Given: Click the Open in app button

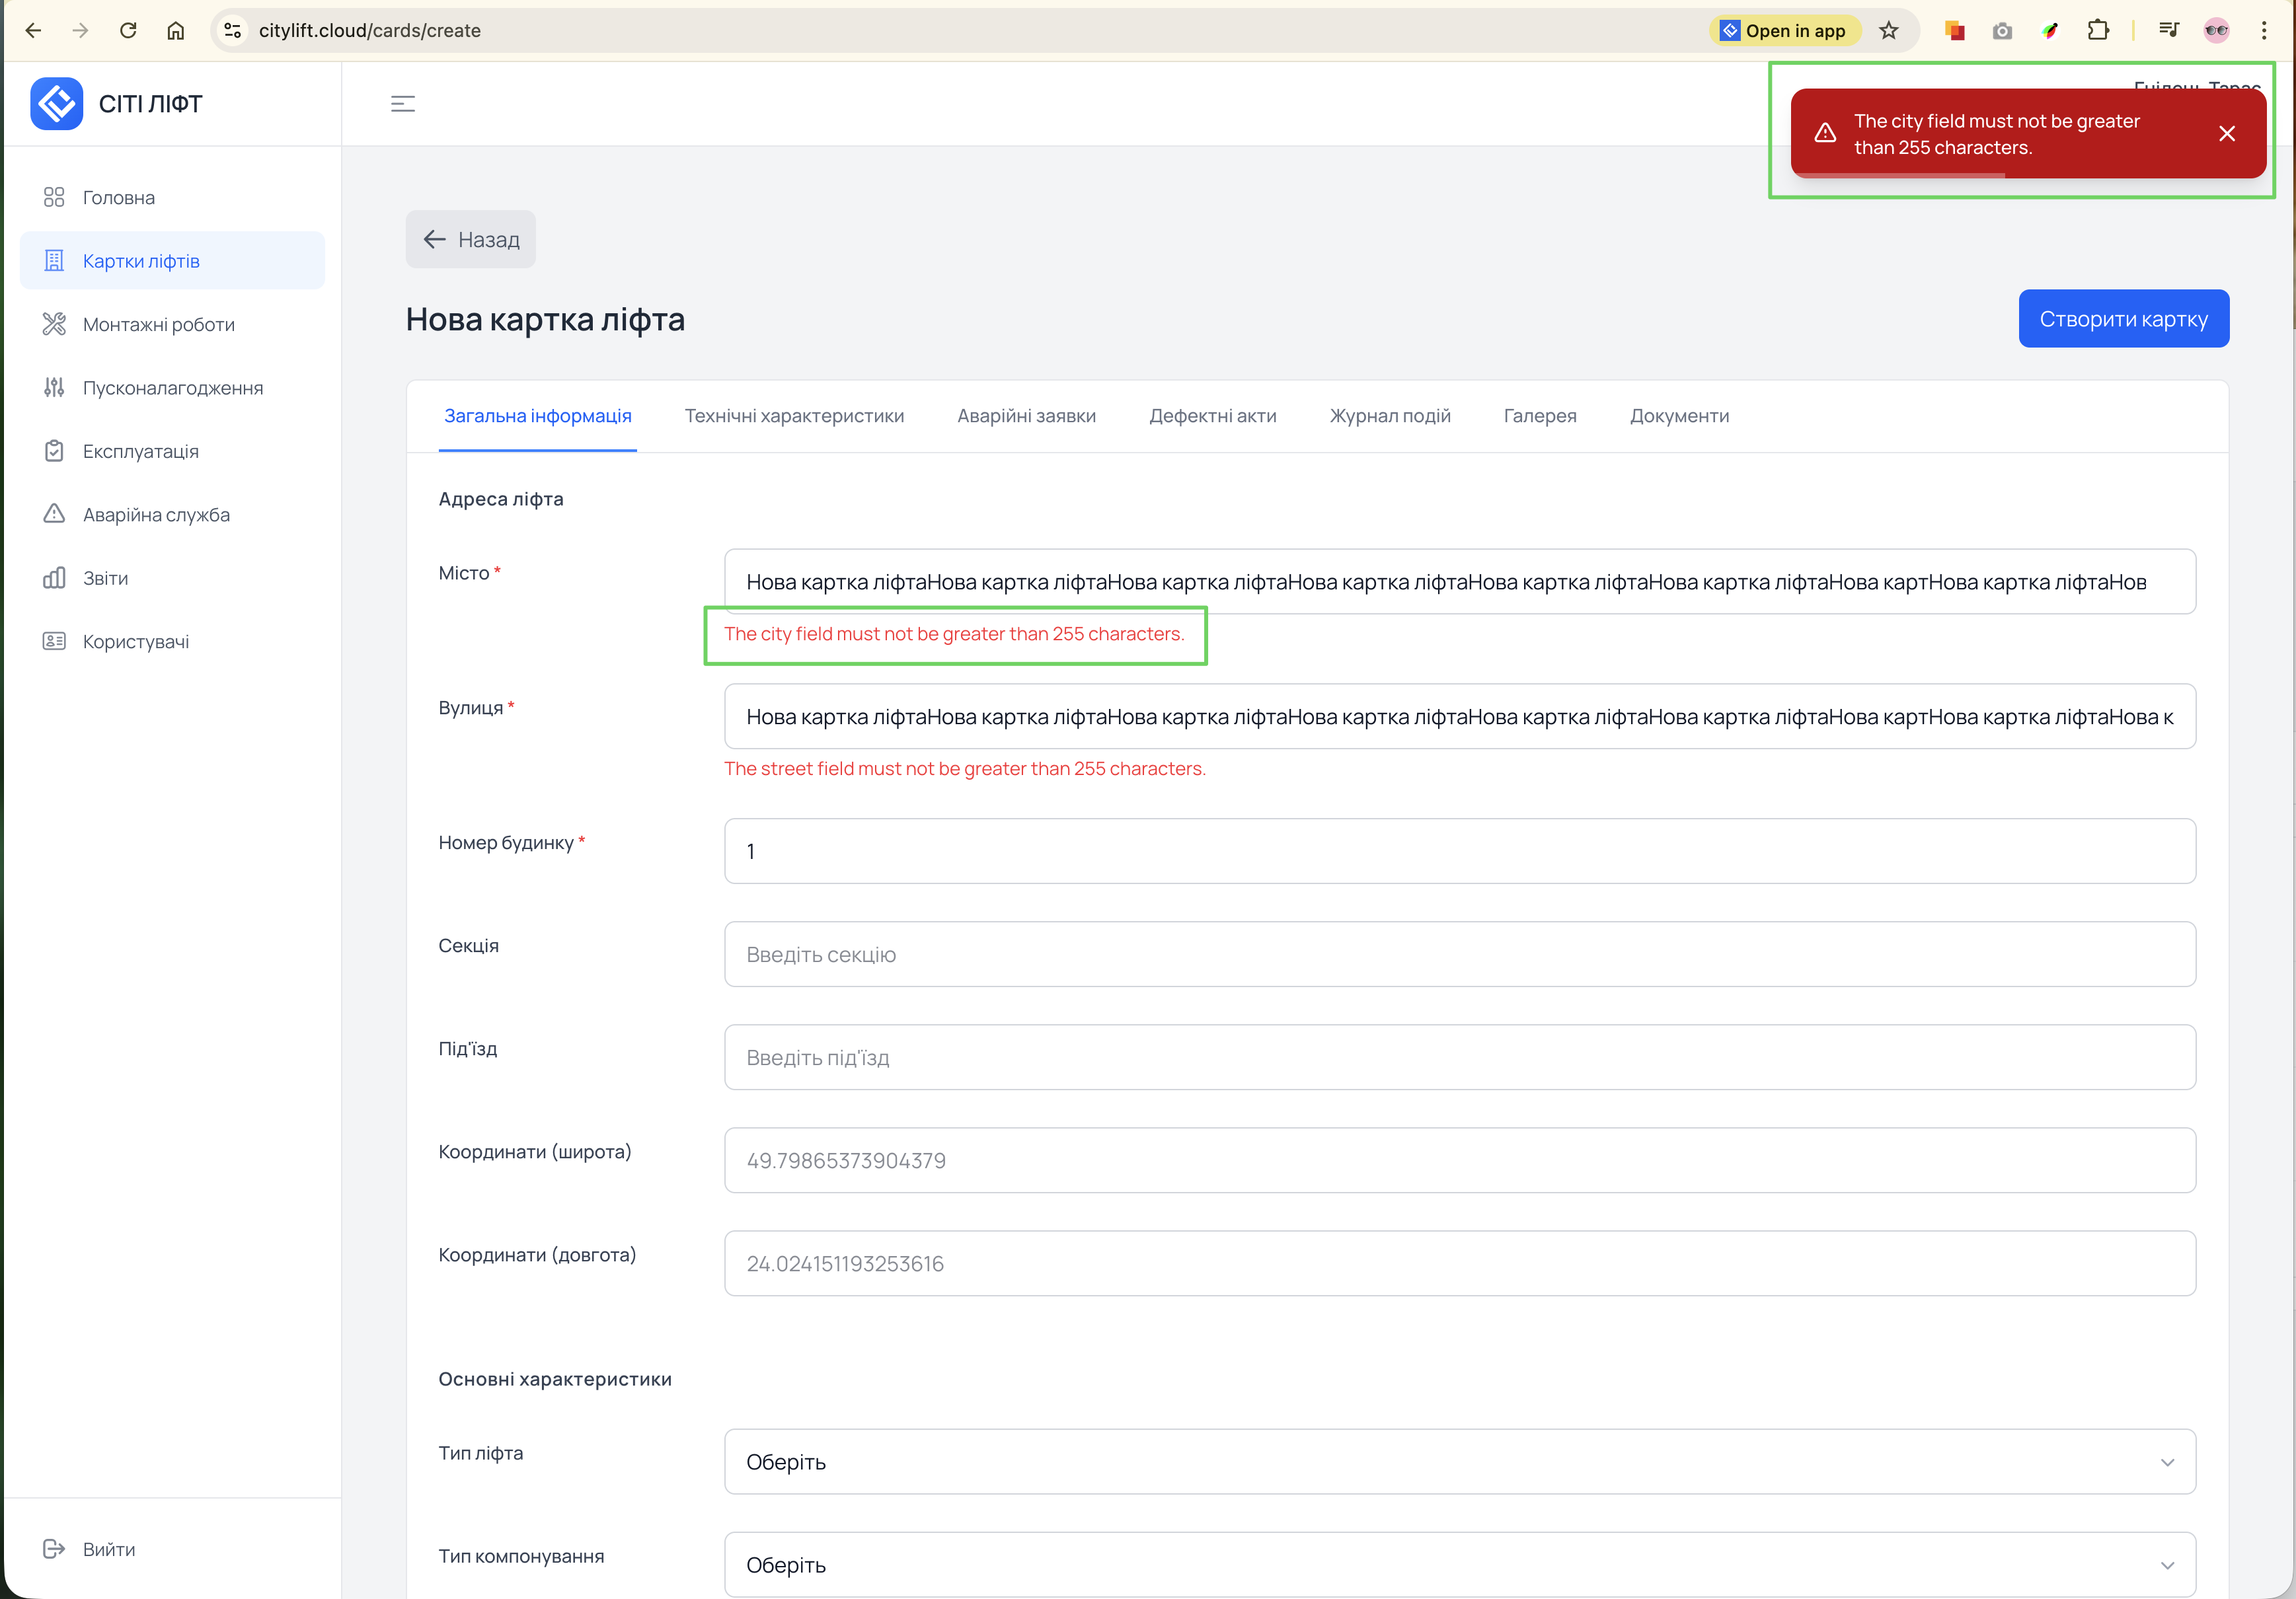Looking at the screenshot, I should [x=1784, y=31].
